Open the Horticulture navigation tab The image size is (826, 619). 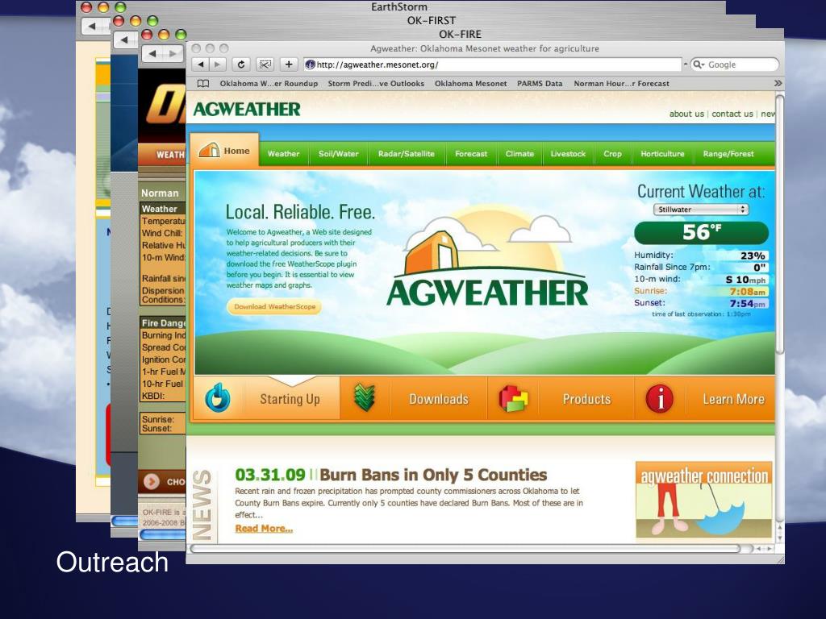pyautogui.click(x=662, y=154)
